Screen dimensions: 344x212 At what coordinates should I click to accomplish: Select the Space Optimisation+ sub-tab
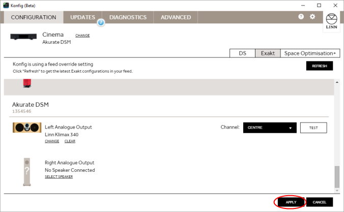pos(310,53)
